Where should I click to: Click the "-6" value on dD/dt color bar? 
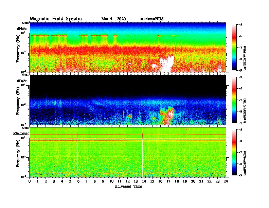pos(240,89)
